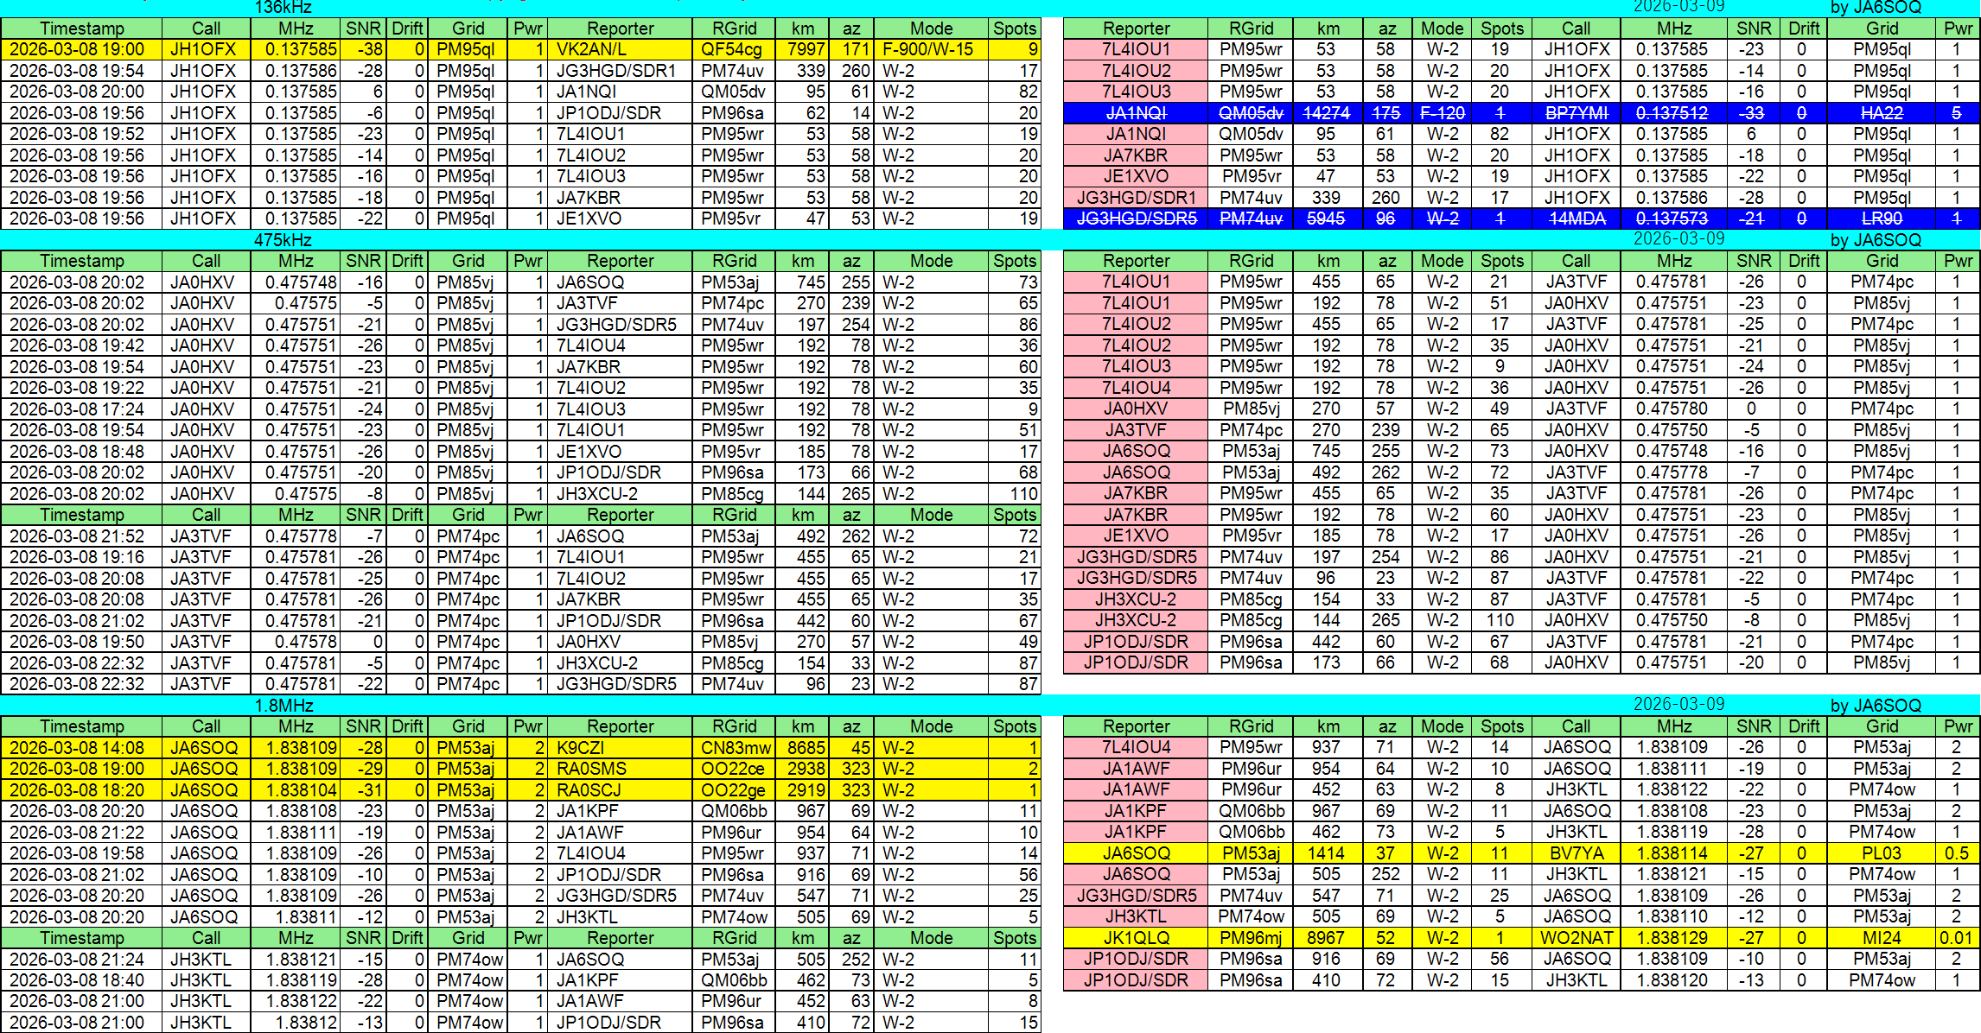Click the Spots header of the left 475kHz table
The width and height of the screenshot is (1981, 1033).
(x=1014, y=261)
